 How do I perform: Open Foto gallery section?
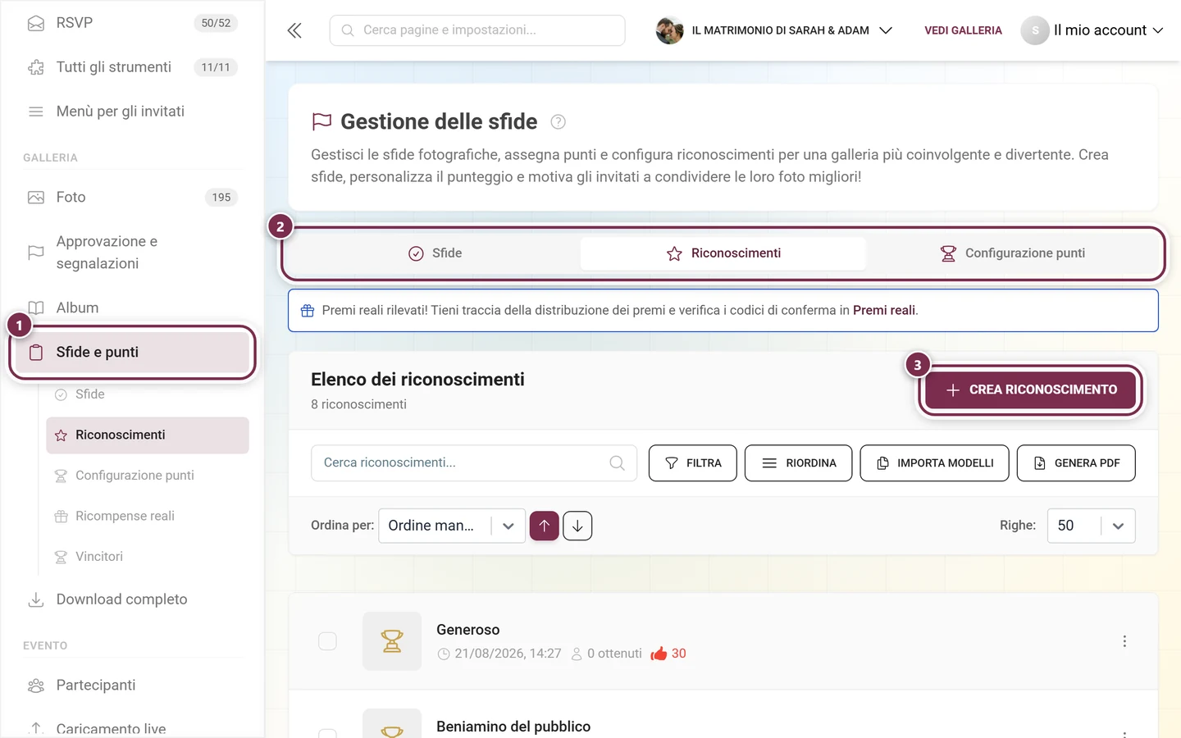coord(132,198)
